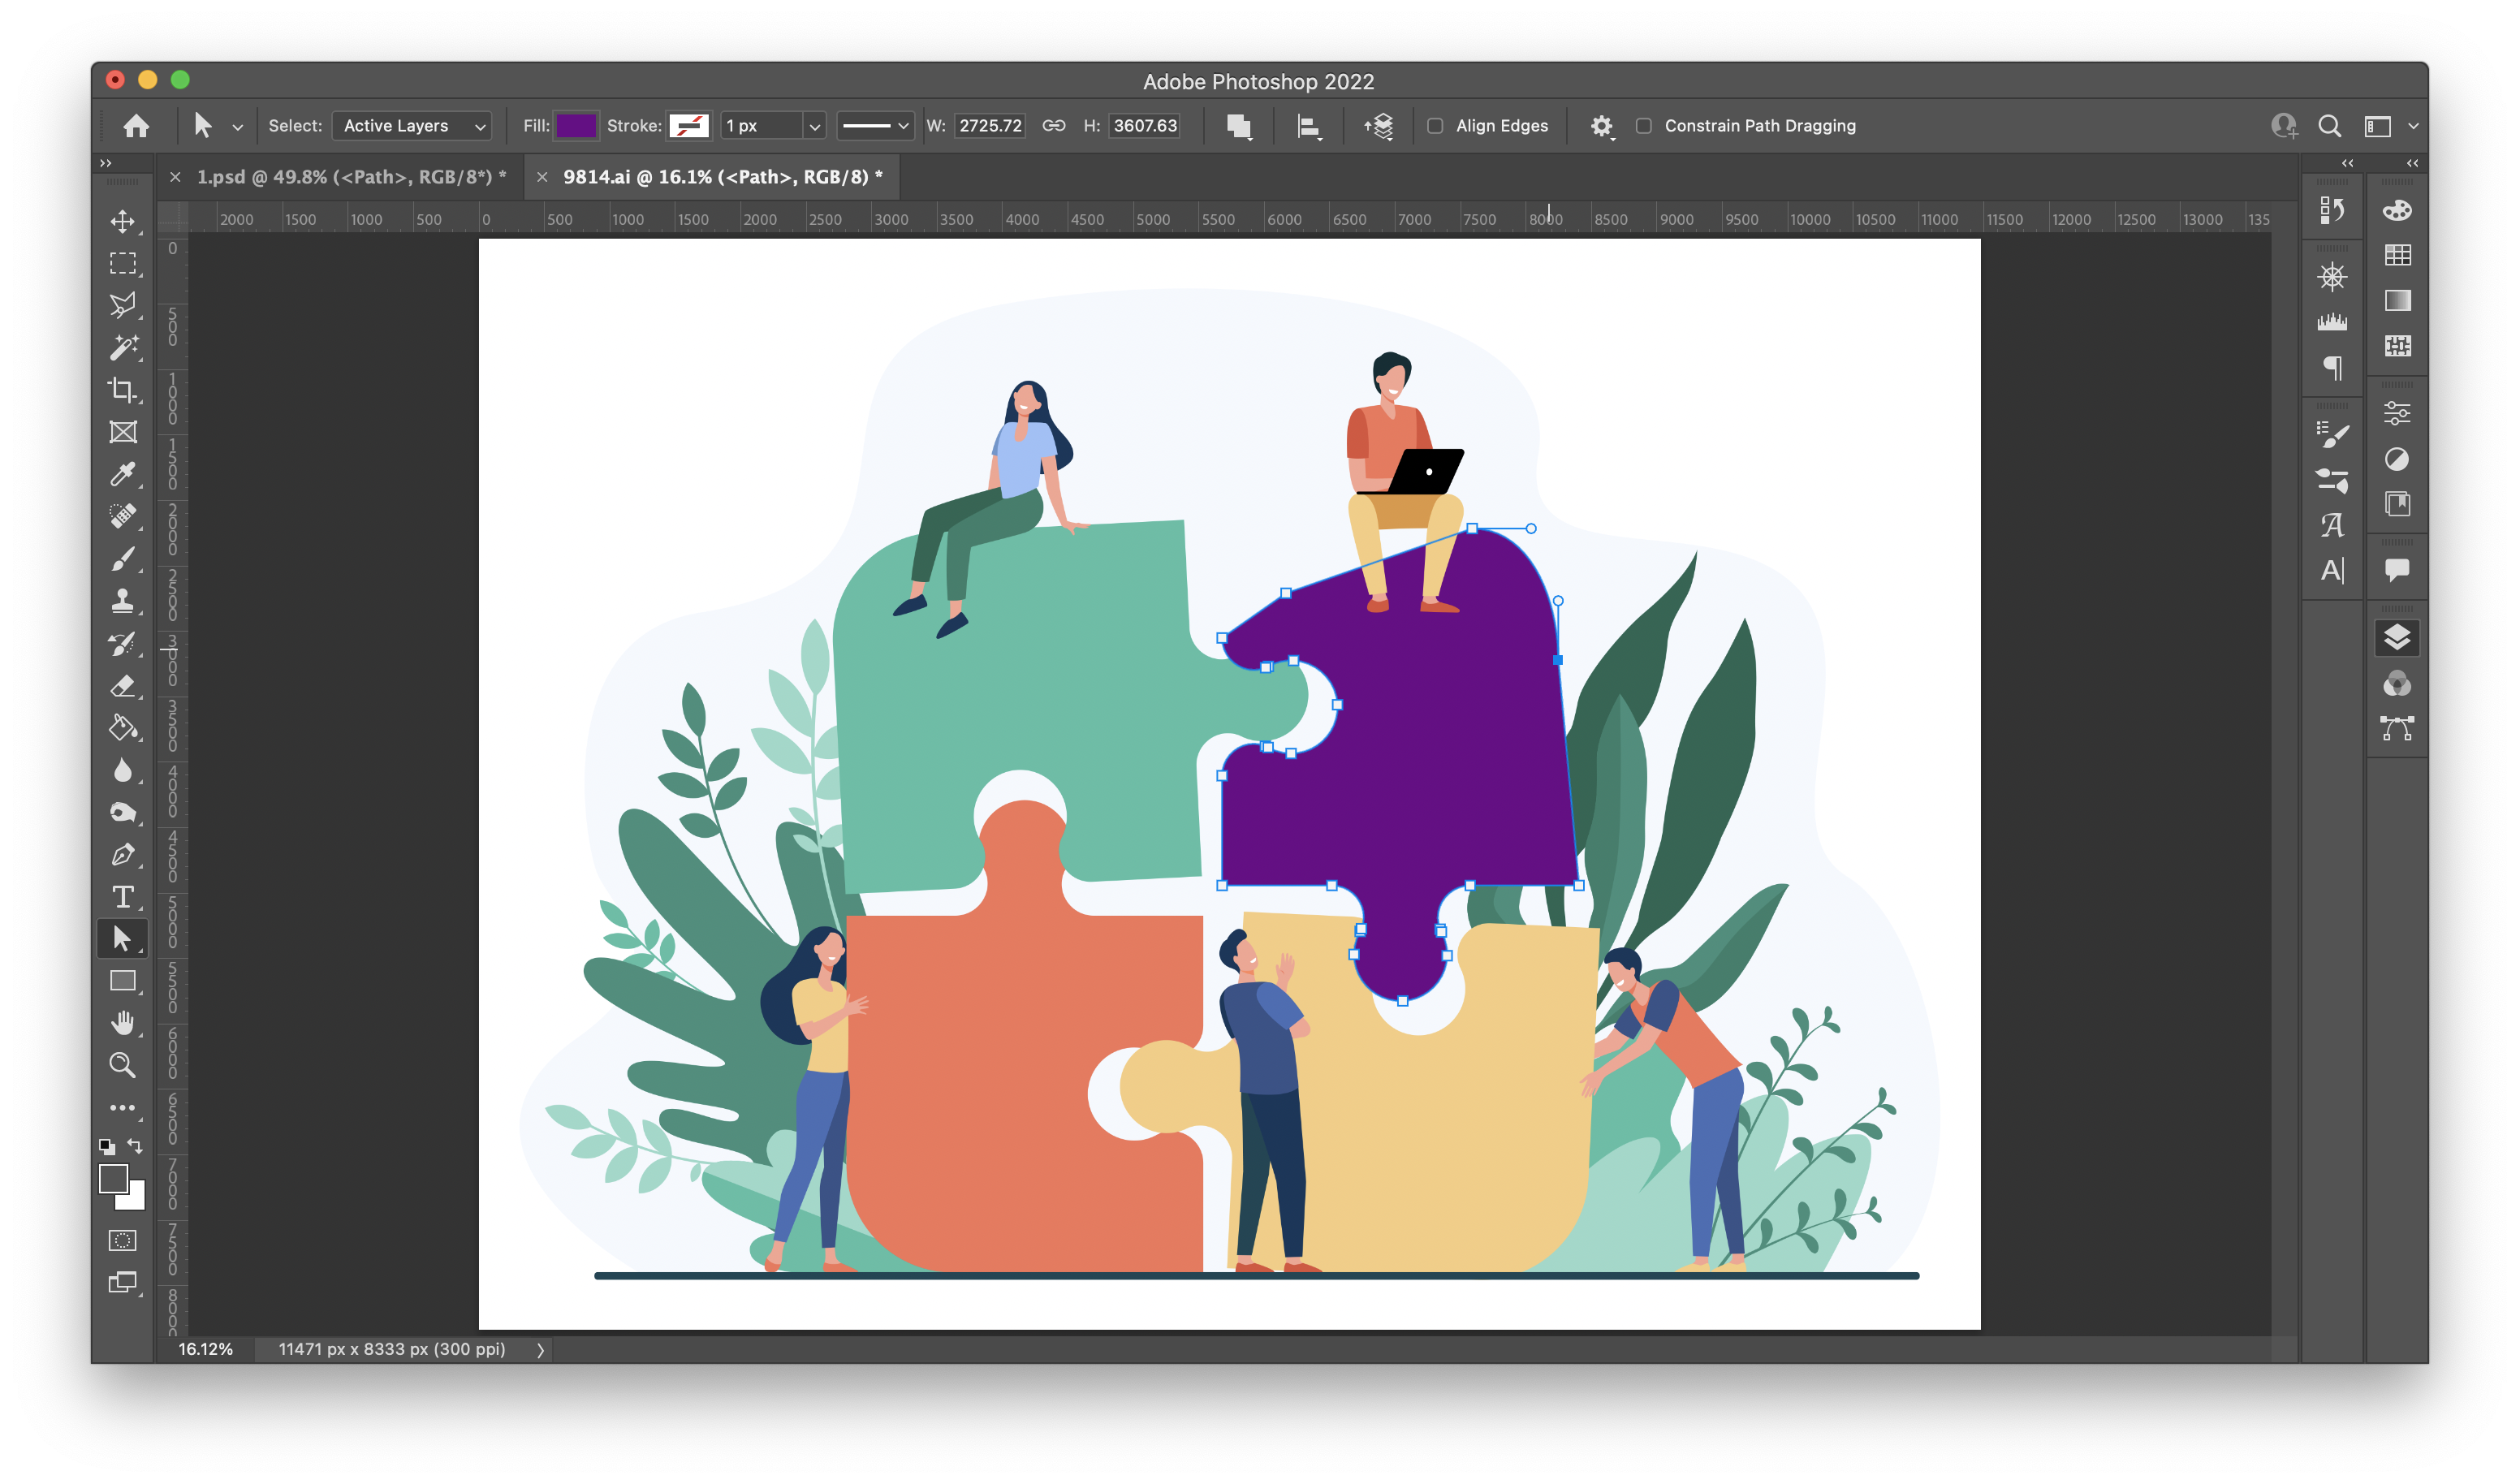The image size is (2520, 1484).
Task: Click the Home button
Action: click(x=136, y=126)
